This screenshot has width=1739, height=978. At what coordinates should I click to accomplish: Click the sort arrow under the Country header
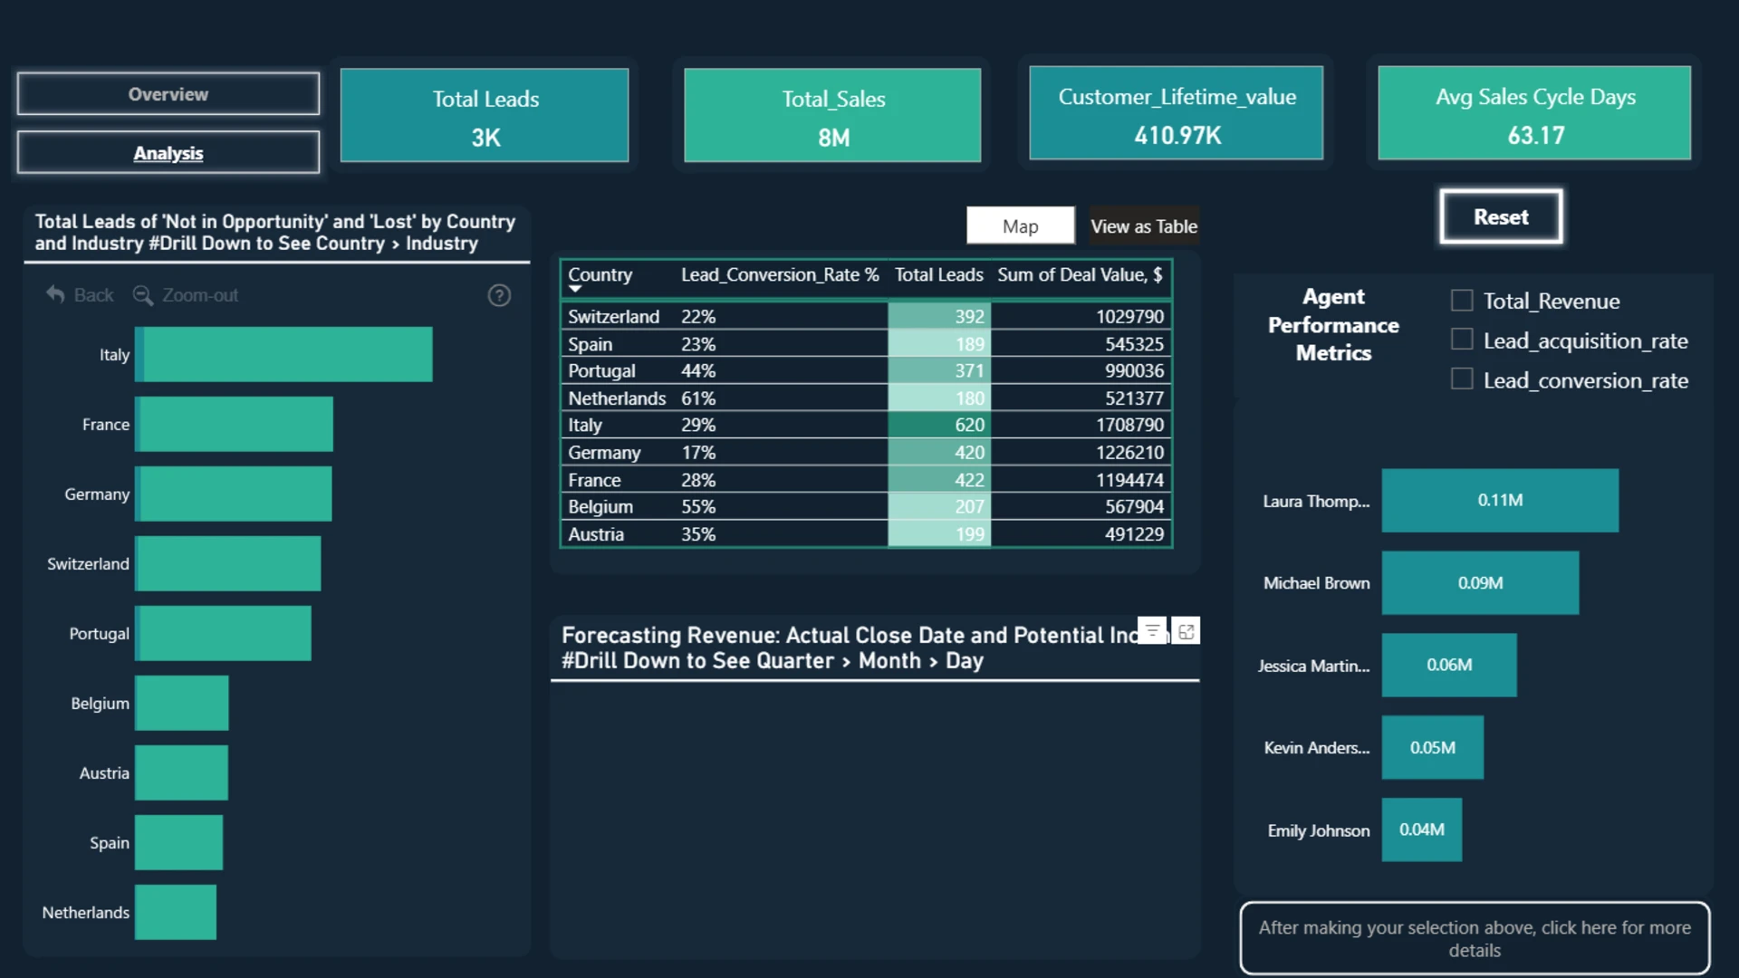[x=575, y=289]
